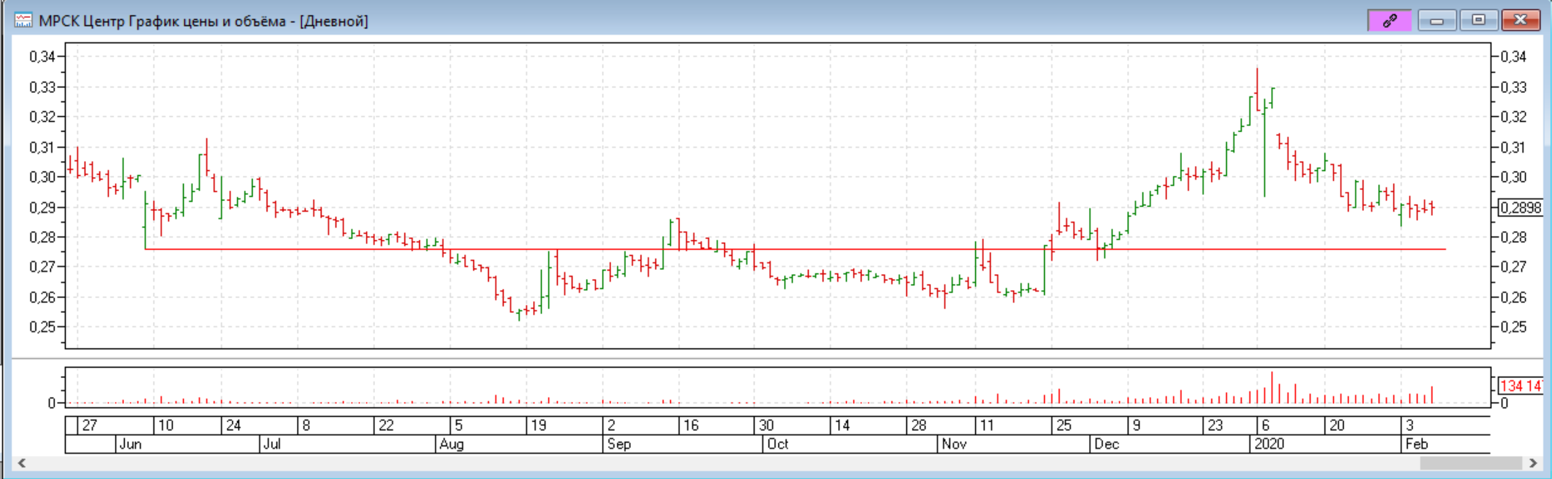Click the 'Jun' month label on time axis

pos(131,444)
